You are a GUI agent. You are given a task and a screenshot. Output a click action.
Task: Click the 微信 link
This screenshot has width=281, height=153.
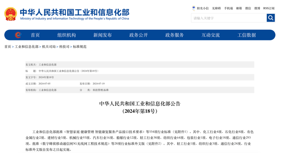tap(248, 8)
